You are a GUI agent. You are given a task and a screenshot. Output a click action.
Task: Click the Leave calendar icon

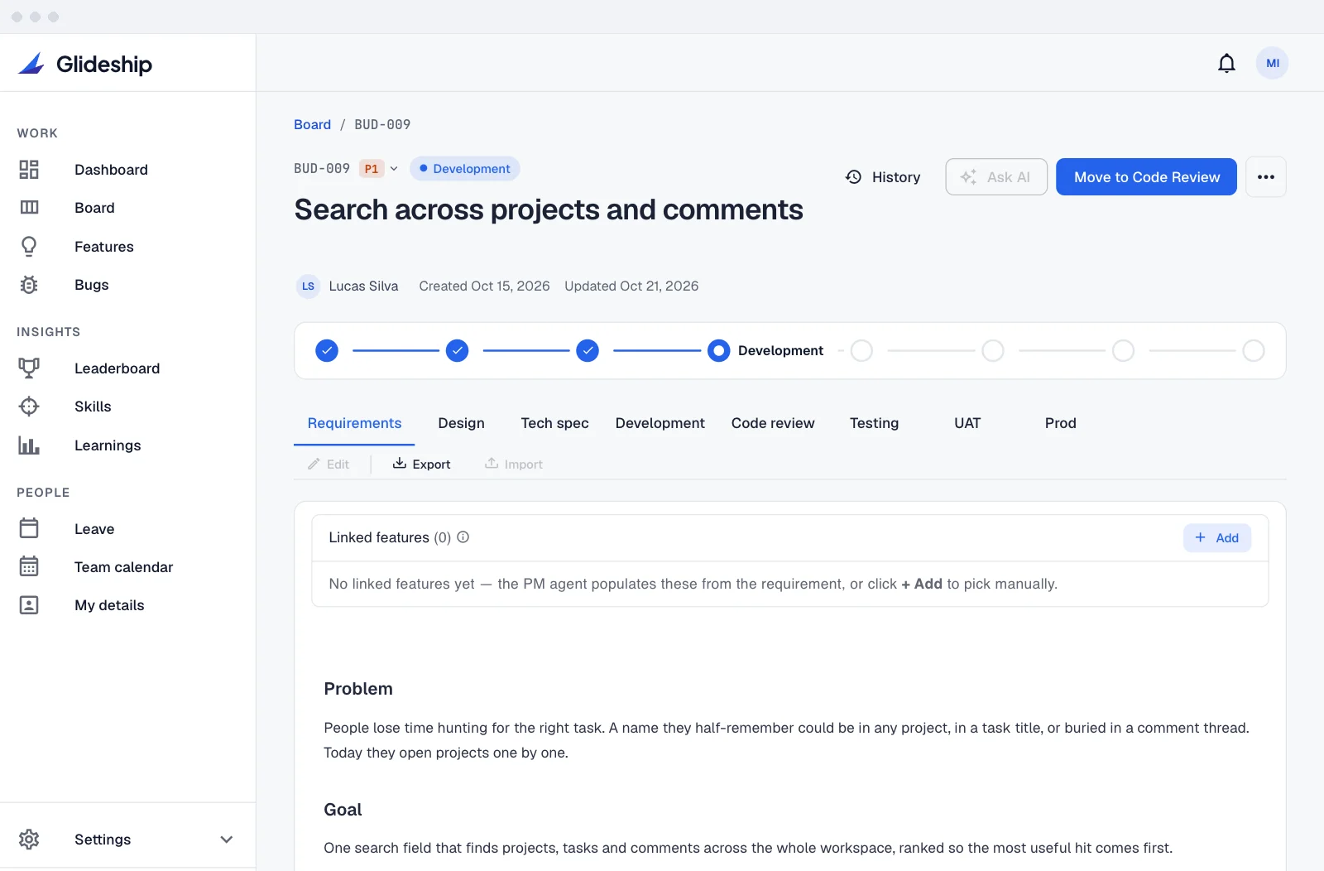(x=29, y=528)
